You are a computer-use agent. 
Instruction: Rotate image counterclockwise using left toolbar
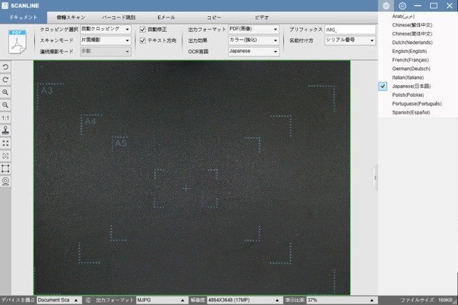pos(6,67)
